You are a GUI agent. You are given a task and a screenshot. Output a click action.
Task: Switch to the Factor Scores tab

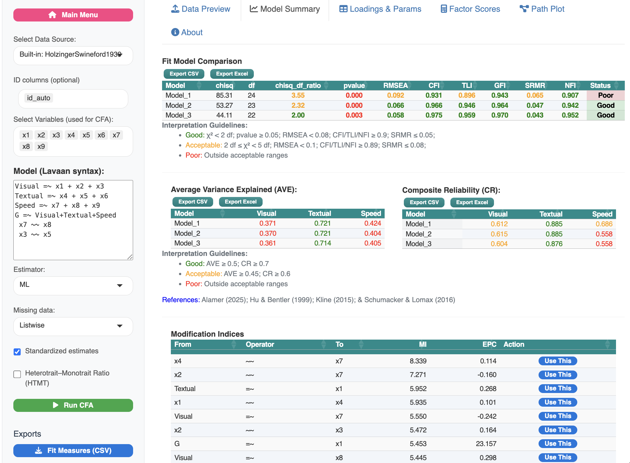[x=474, y=9]
